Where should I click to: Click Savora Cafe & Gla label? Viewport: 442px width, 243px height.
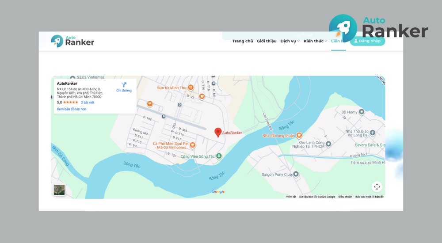[x=370, y=145]
